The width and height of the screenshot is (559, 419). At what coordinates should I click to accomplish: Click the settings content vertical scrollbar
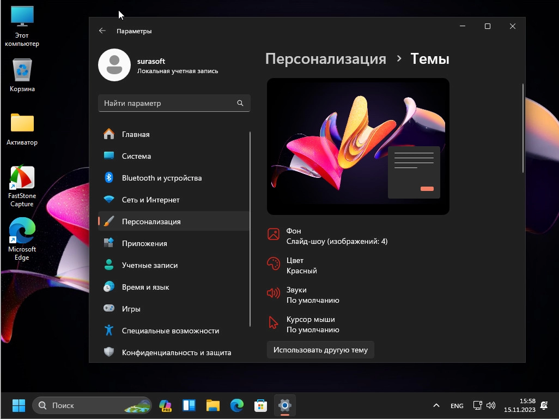coord(523,129)
